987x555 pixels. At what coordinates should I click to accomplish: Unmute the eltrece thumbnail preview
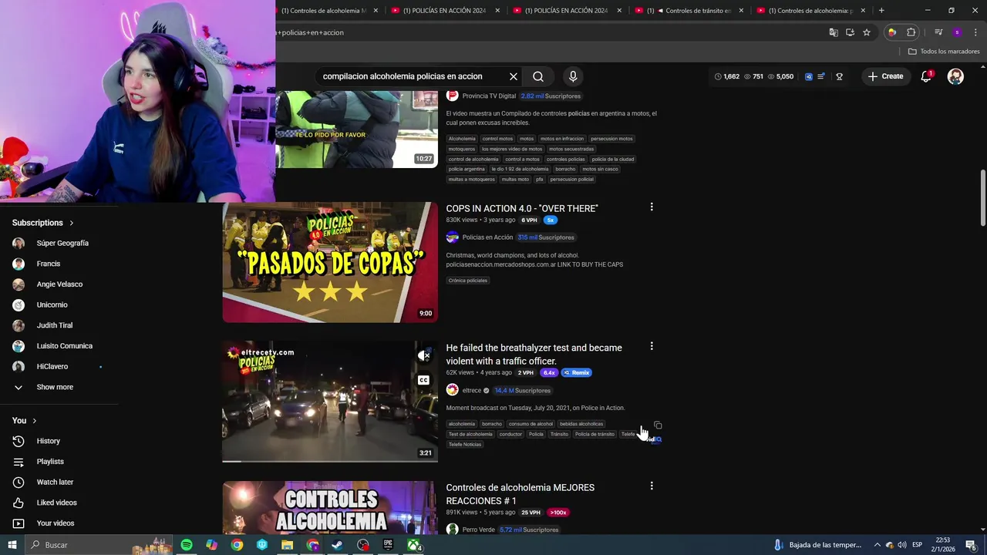tap(423, 355)
